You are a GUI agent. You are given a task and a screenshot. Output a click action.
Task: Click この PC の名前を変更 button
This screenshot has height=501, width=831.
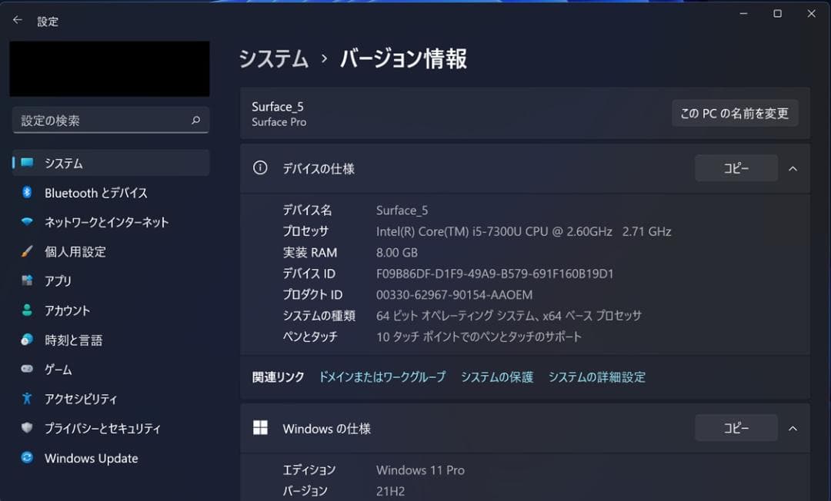pos(735,113)
